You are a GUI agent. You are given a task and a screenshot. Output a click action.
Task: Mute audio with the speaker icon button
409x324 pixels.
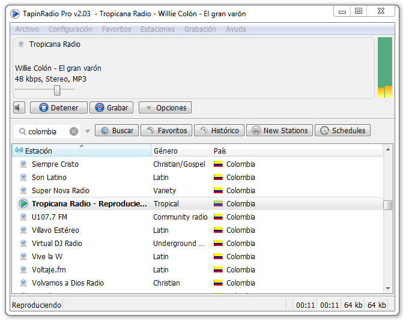(19, 107)
